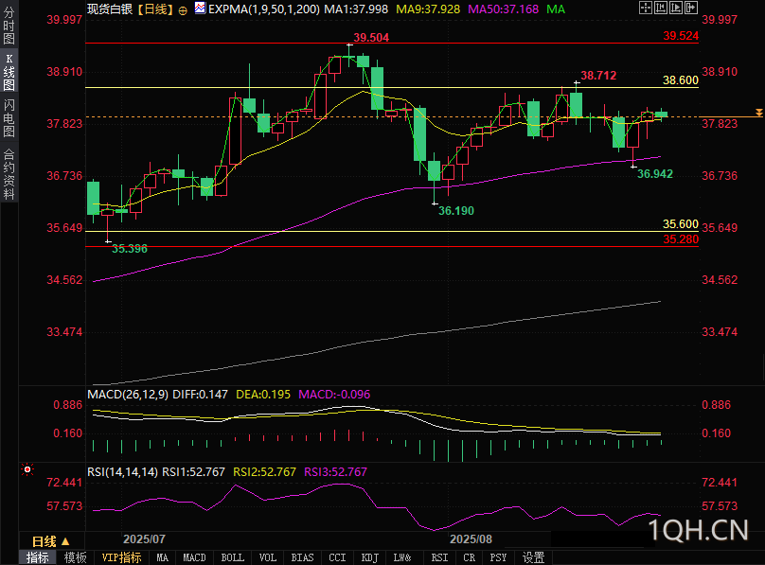This screenshot has width=765, height=565.
Task: Apply the RSI indicator button
Action: [x=439, y=557]
